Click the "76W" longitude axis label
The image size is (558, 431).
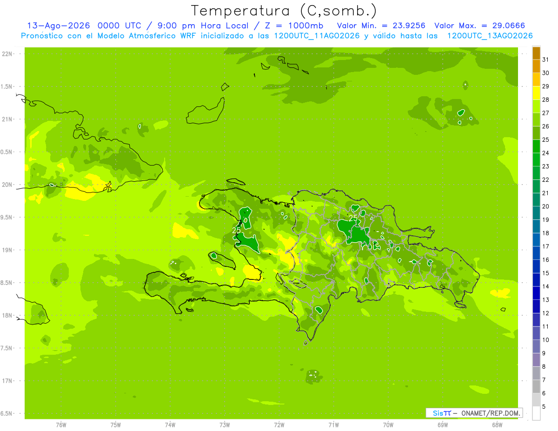(61, 424)
